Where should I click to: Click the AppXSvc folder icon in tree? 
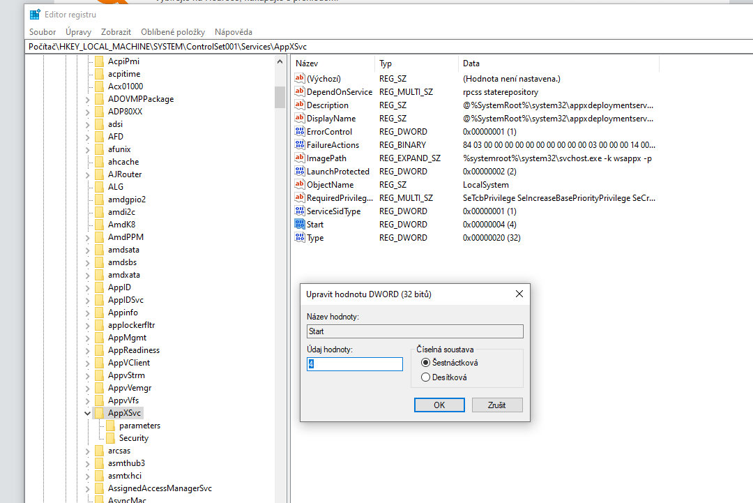pos(99,413)
